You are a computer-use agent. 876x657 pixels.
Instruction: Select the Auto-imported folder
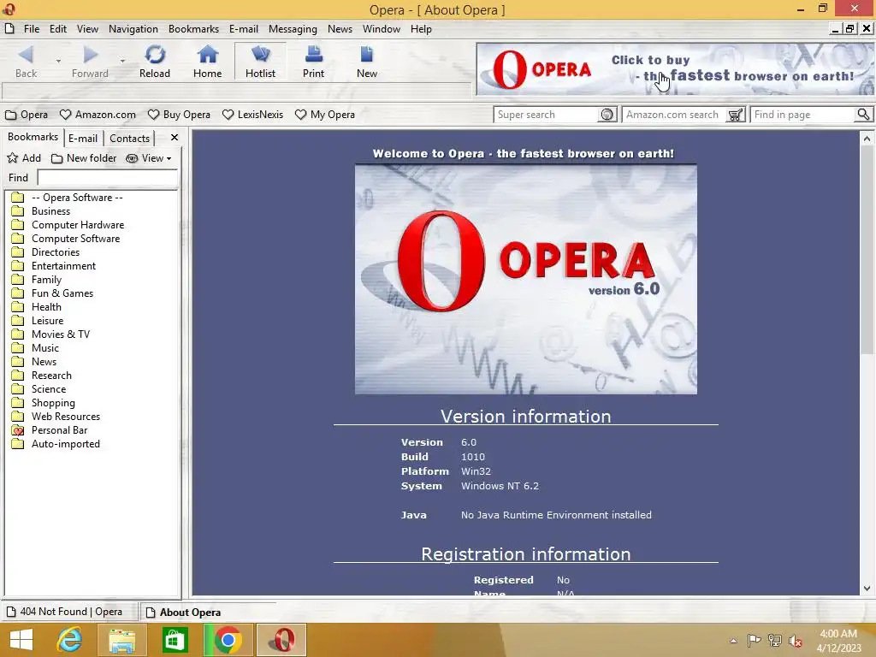point(56,444)
